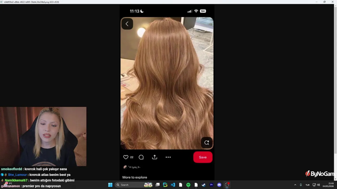337x189 pixels.
Task: Show hidden tray icons chevron
Action: pyautogui.click(x=295, y=185)
